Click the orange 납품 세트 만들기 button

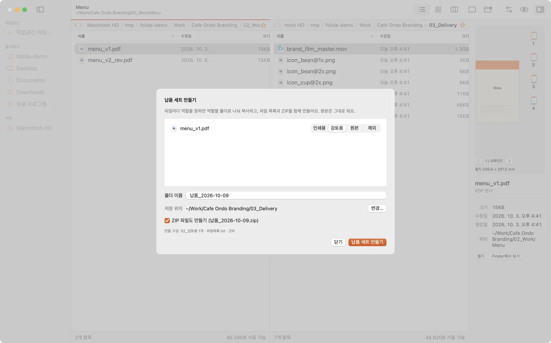[367, 242]
